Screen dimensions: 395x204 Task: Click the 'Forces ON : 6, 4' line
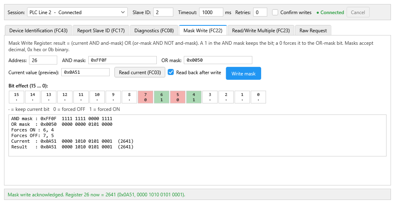(x=33, y=130)
